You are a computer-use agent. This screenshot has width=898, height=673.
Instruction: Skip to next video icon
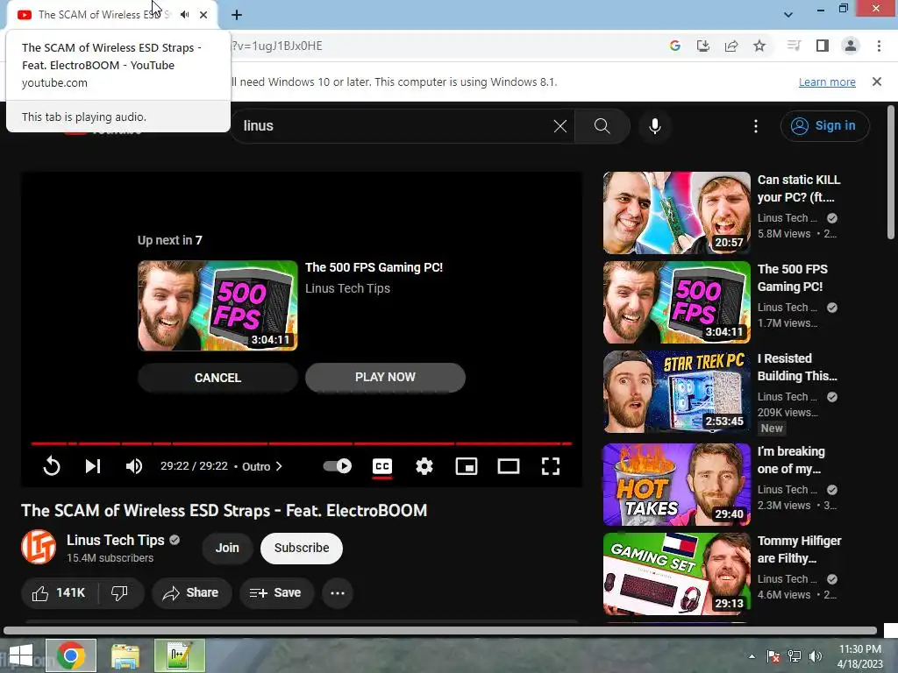pyautogui.click(x=93, y=466)
